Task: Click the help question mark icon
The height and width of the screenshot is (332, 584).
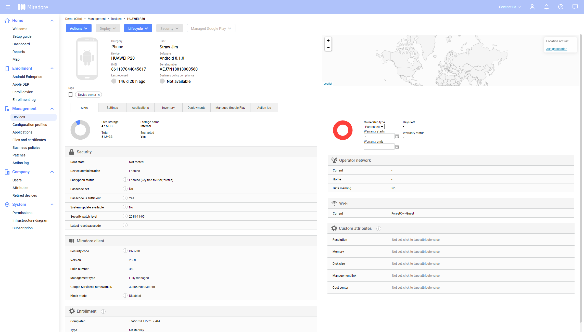Action: click(x=561, y=7)
